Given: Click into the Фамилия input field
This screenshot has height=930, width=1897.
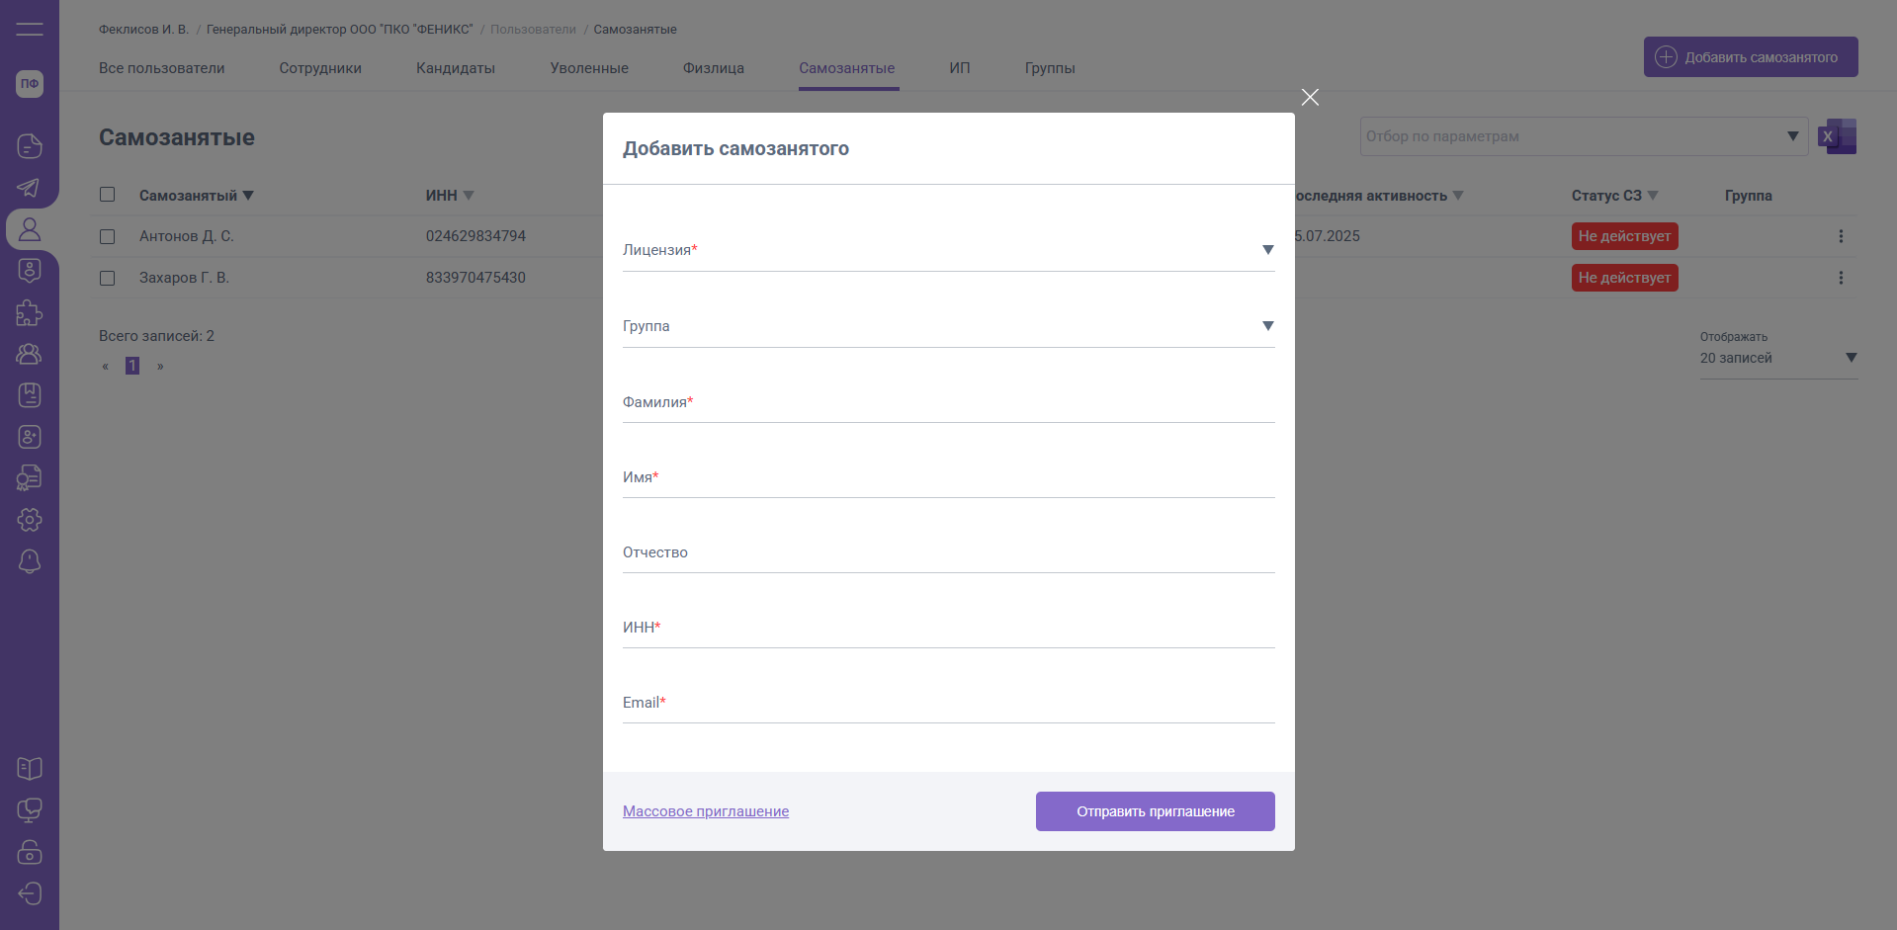Looking at the screenshot, I should pyautogui.click(x=948, y=403).
